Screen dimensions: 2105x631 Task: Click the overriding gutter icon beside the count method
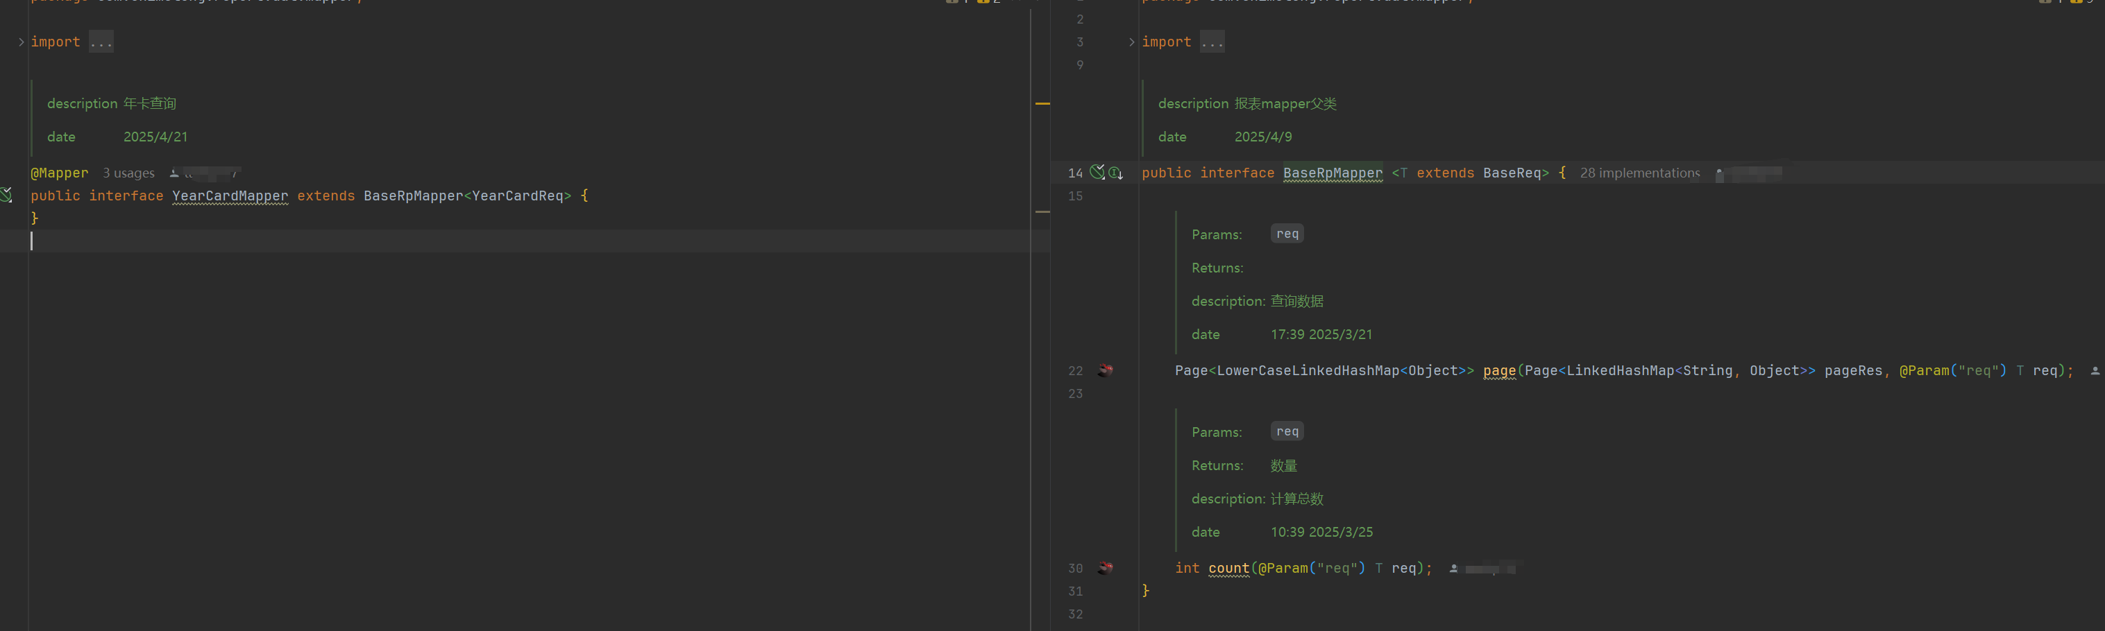[1106, 567]
